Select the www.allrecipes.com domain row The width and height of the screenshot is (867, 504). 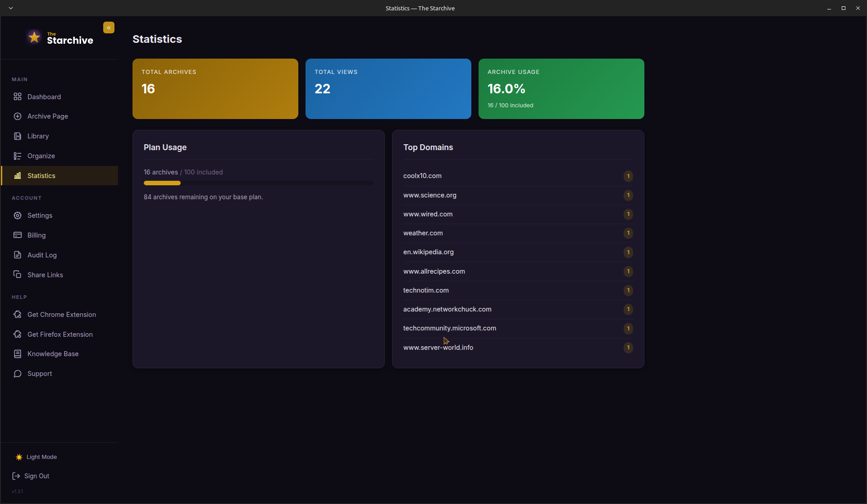coord(518,271)
